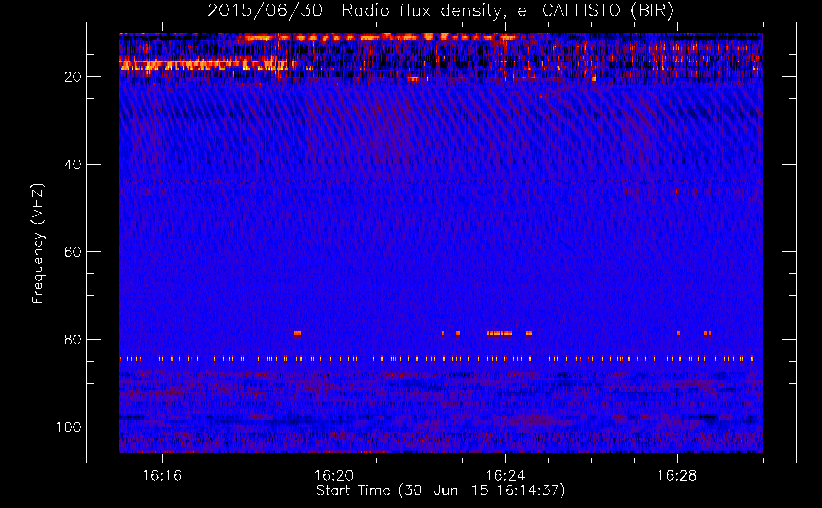Click the 20 MHz frequency tick label
This screenshot has width=822, height=508.
click(73, 77)
